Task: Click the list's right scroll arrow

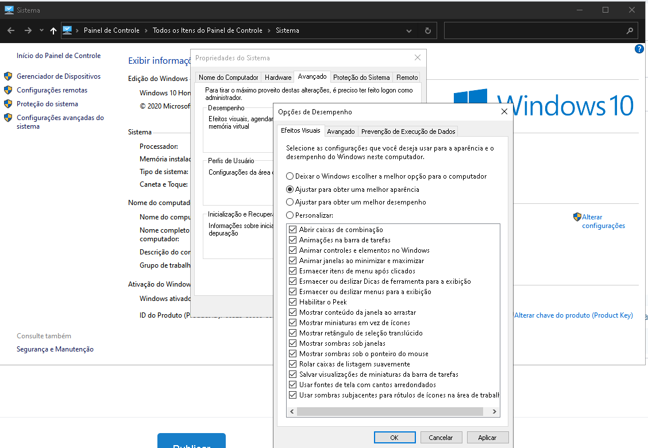Action: click(494, 412)
